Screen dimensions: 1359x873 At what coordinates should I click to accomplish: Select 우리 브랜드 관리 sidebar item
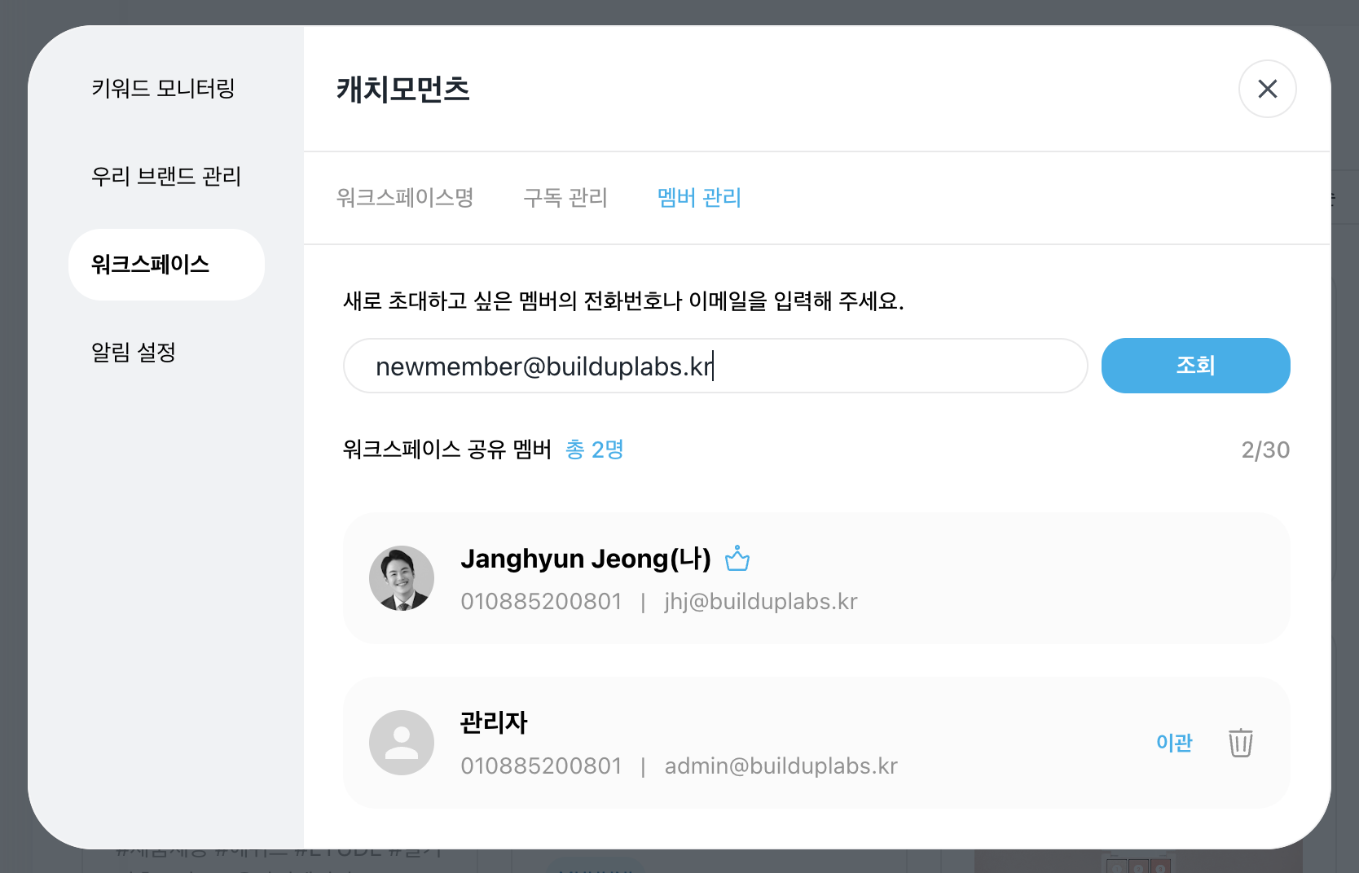pyautogui.click(x=166, y=176)
